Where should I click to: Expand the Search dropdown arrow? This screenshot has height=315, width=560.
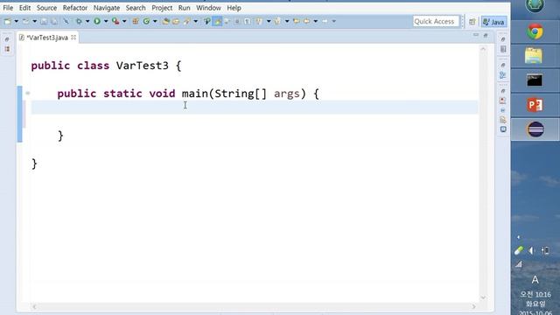coord(195,21)
